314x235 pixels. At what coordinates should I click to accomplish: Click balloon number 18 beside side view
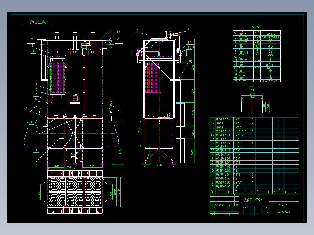tap(190, 61)
